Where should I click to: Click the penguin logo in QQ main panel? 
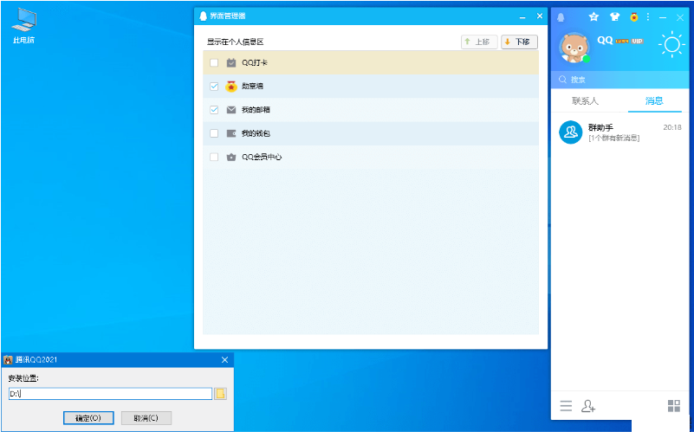[x=561, y=17]
